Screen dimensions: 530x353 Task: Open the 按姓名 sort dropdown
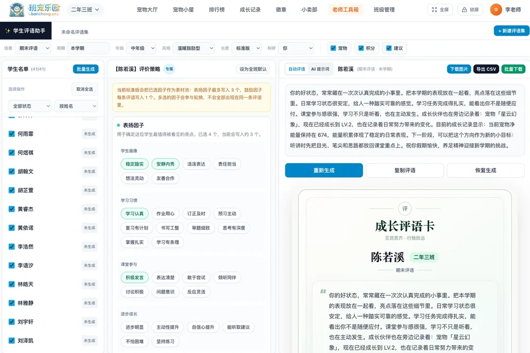(x=76, y=106)
